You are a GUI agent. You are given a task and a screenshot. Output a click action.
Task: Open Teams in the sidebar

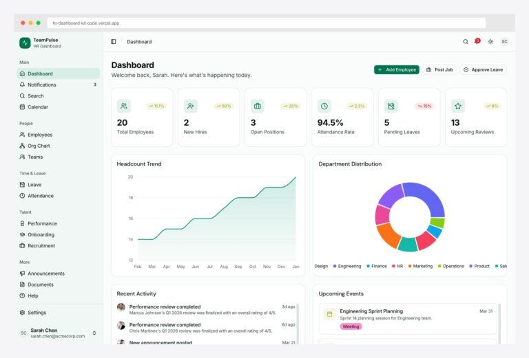(58, 157)
